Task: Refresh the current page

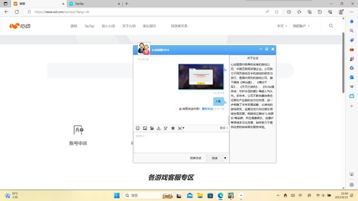Action: click(x=17, y=12)
